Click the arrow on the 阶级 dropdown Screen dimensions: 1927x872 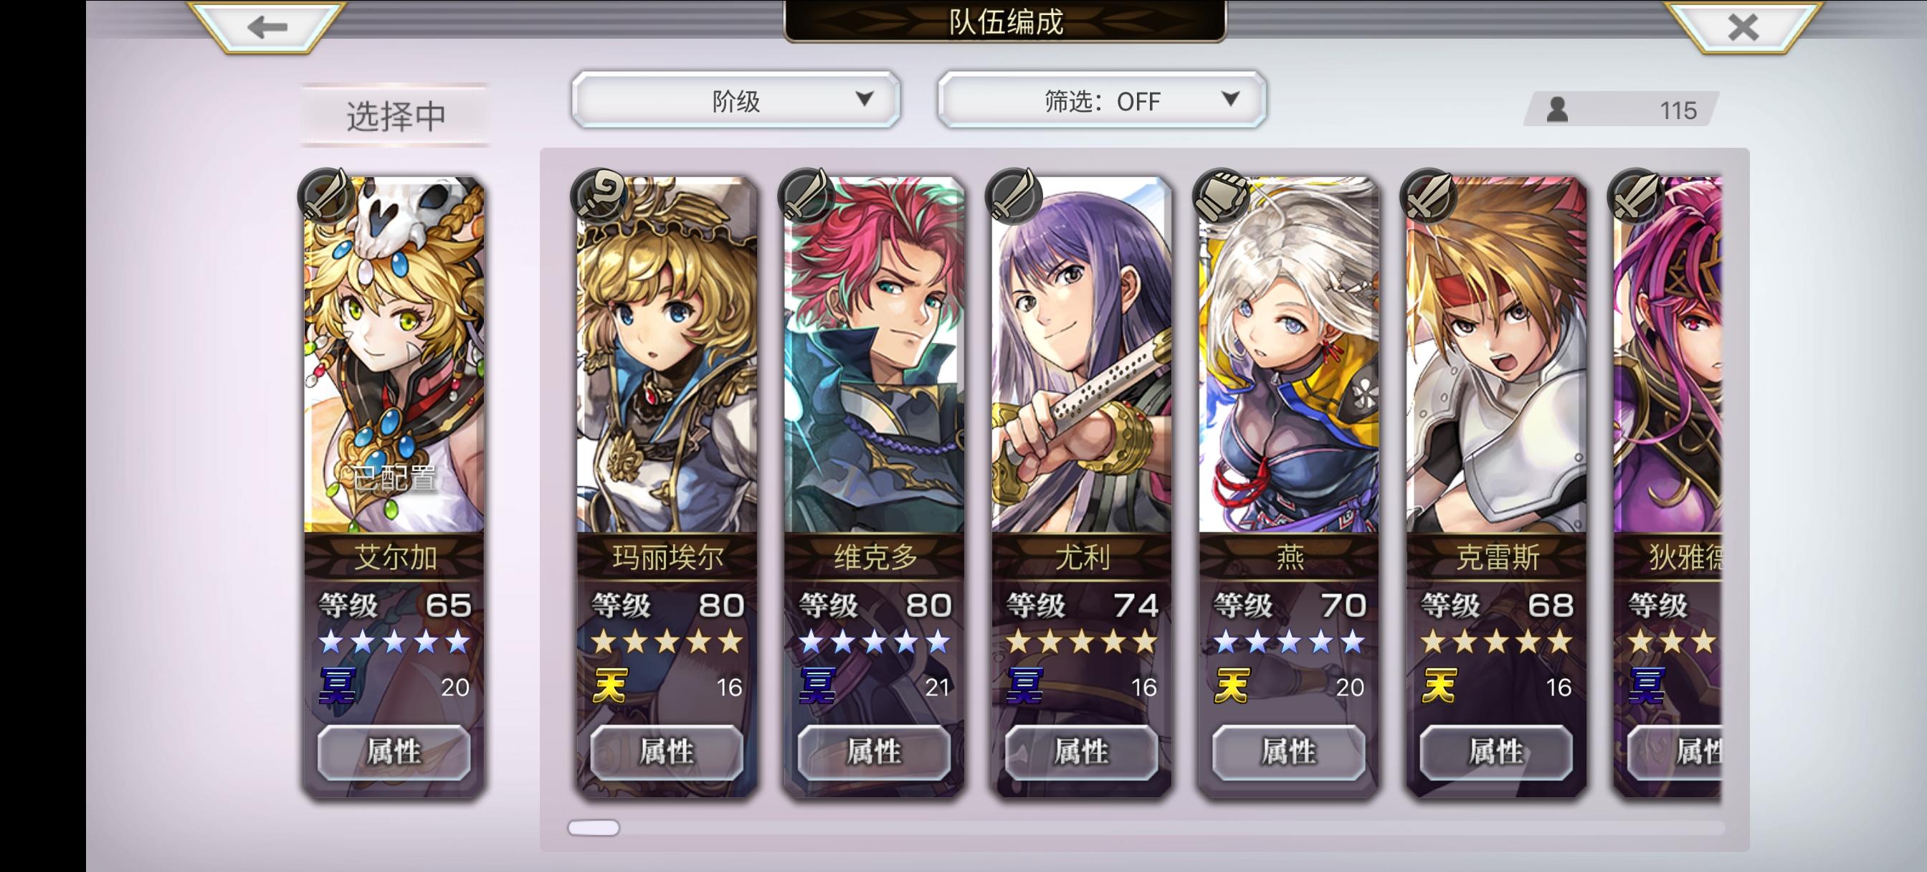point(864,99)
